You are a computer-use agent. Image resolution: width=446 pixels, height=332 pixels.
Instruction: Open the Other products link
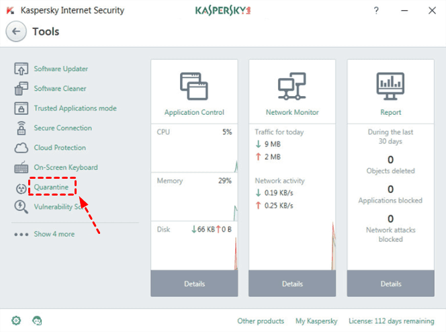pyautogui.click(x=261, y=321)
